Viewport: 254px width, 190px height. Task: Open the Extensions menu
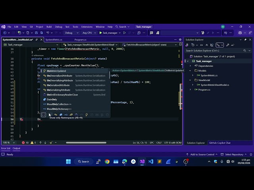(x=87, y=27)
